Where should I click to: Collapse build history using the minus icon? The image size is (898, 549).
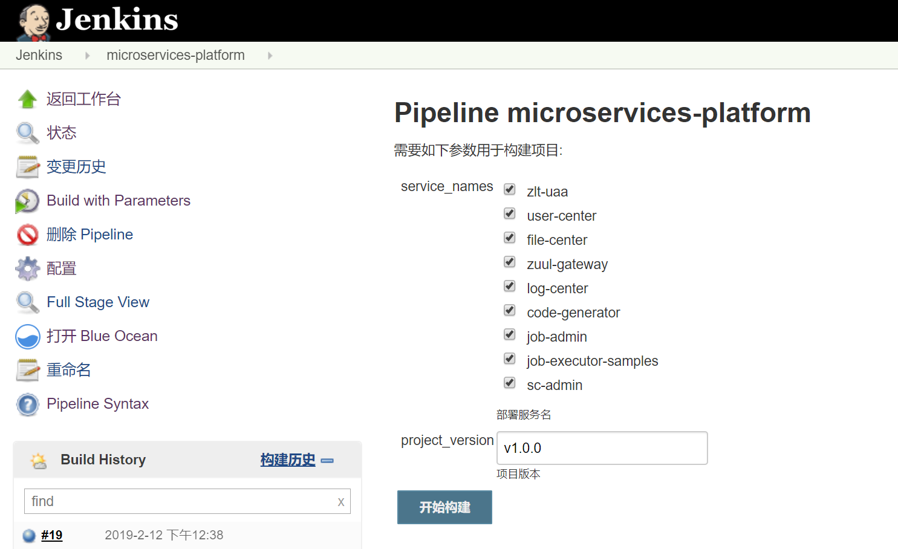point(327,461)
